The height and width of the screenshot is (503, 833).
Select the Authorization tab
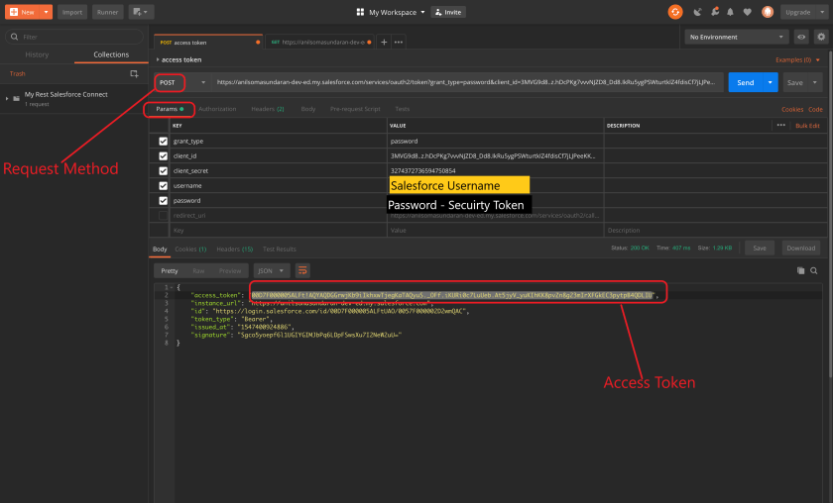pyautogui.click(x=217, y=109)
